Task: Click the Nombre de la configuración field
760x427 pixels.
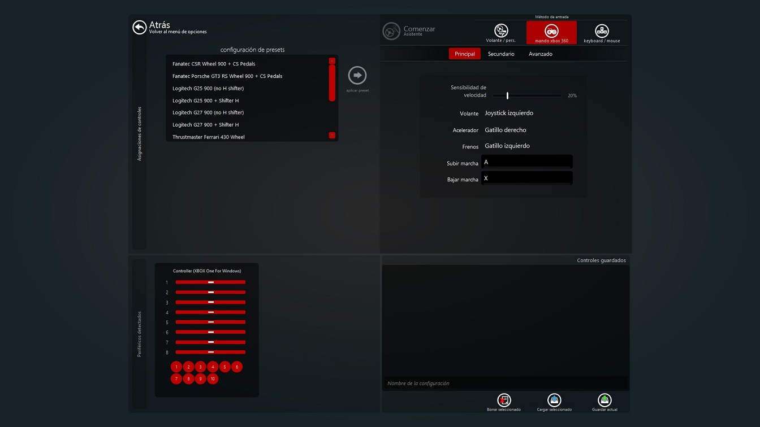Action: pyautogui.click(x=505, y=383)
